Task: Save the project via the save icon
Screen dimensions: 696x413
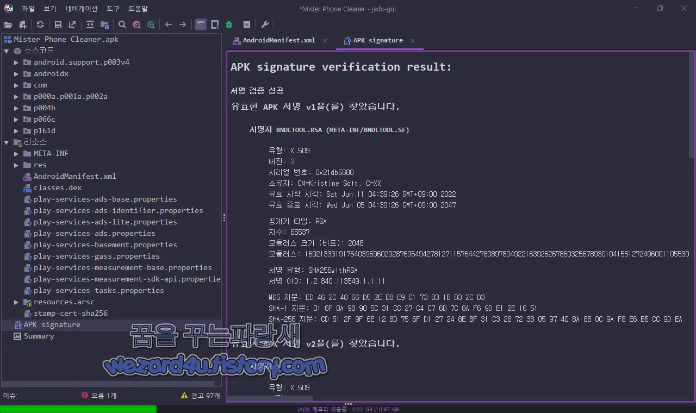Action: pyautogui.click(x=57, y=24)
